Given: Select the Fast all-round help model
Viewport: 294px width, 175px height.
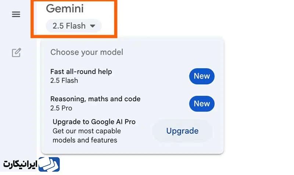Looking at the screenshot, I should coord(81,72).
